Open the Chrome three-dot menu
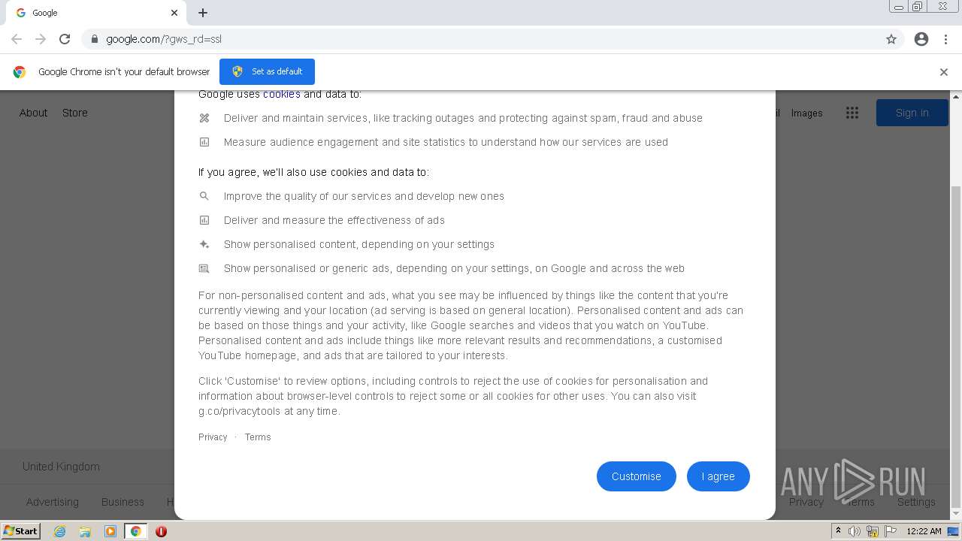The width and height of the screenshot is (962, 541). coord(946,39)
